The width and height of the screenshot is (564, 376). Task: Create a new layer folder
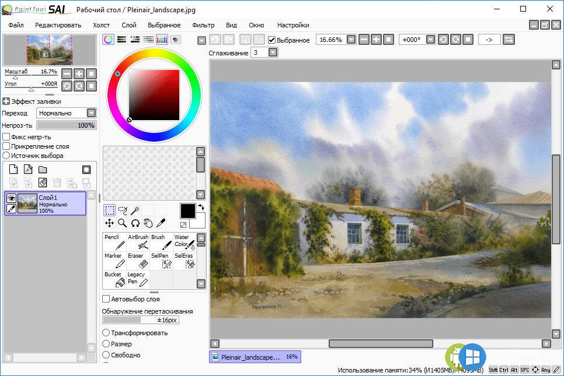point(43,169)
